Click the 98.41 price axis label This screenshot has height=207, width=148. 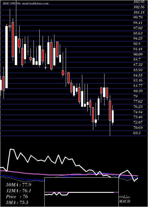[138, 23]
